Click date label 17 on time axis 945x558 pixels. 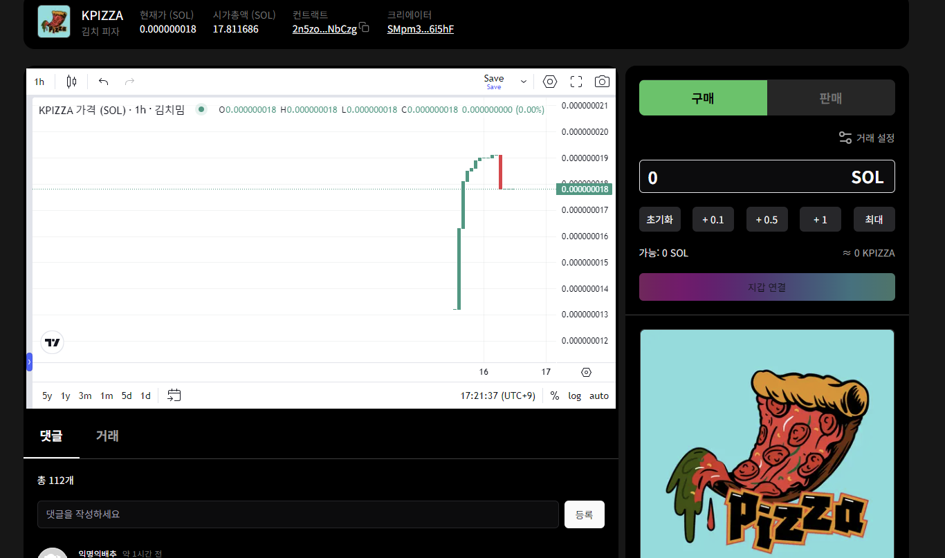pyautogui.click(x=546, y=372)
